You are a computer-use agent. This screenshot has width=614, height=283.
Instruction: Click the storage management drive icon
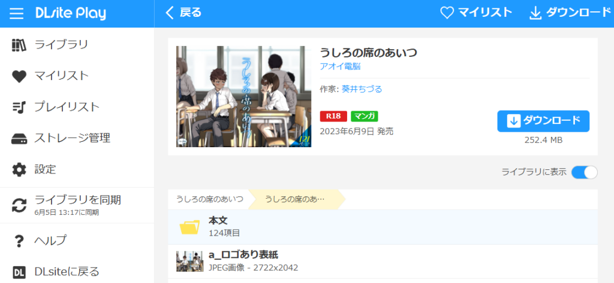click(19, 138)
